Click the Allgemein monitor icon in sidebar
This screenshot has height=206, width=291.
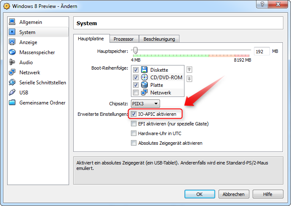point(12,22)
